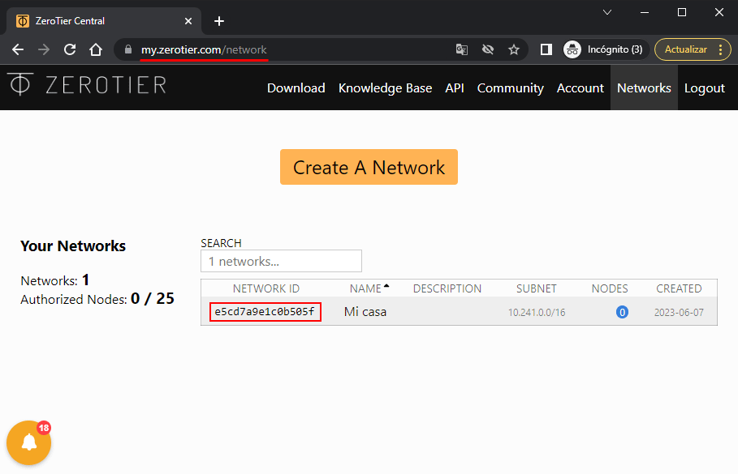The height and width of the screenshot is (474, 738).
Task: Click the browser back arrow
Action: pyautogui.click(x=18, y=49)
